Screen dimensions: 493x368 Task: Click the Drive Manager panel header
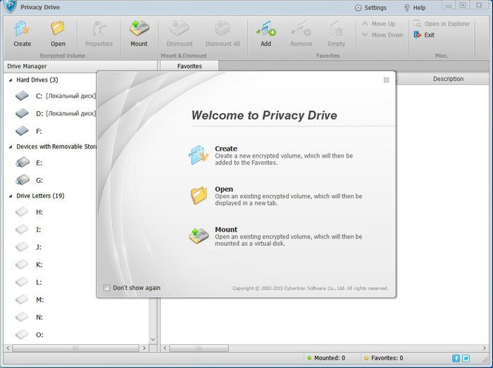(80, 66)
